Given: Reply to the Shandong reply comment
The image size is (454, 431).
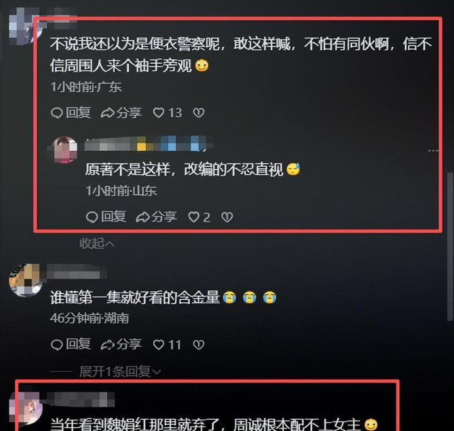Looking at the screenshot, I should 106,217.
